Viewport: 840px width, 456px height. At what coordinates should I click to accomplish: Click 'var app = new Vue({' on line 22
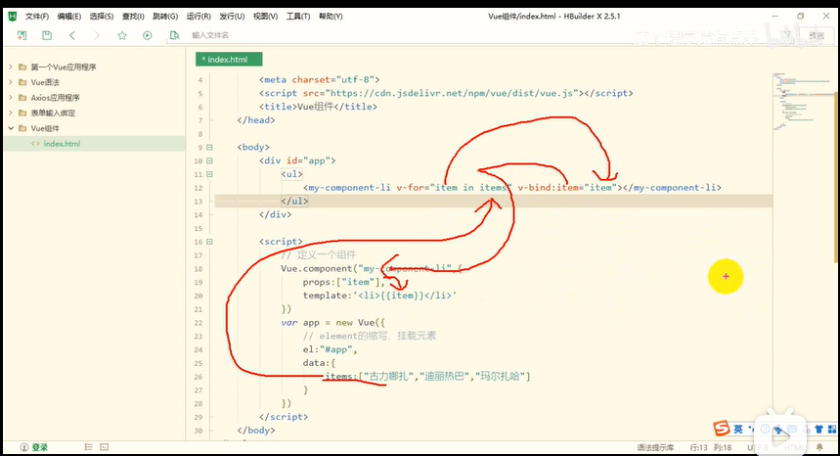point(332,323)
